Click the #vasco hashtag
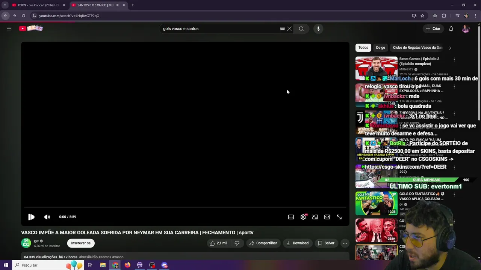The image size is (481, 270). pyautogui.click(x=118, y=257)
